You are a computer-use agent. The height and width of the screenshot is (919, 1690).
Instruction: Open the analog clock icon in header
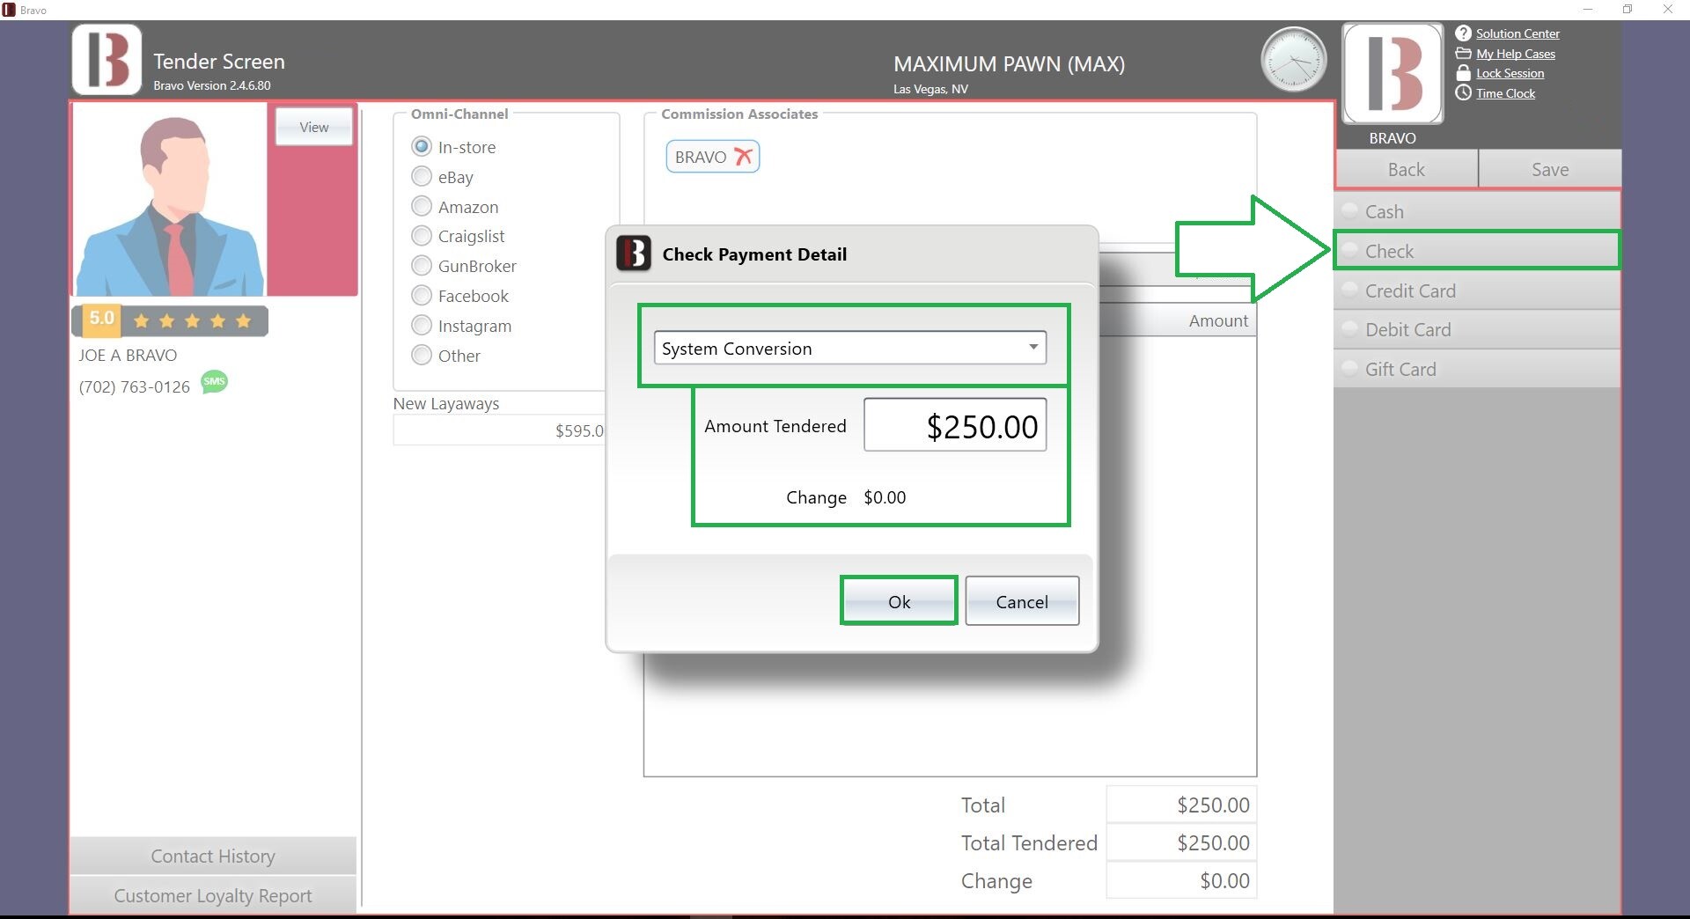[1293, 60]
